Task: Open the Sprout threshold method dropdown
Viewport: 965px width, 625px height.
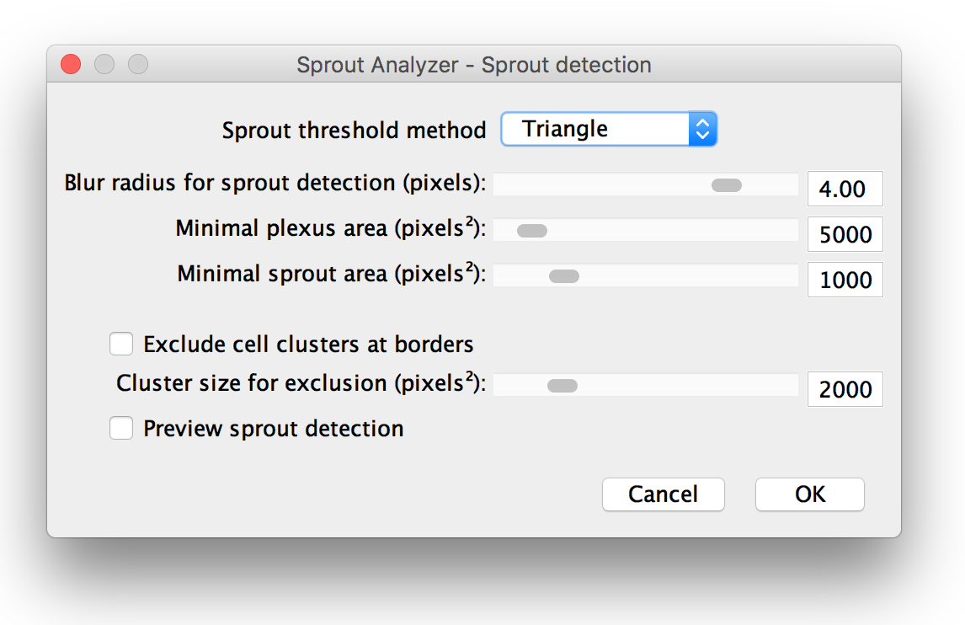Action: 609,129
